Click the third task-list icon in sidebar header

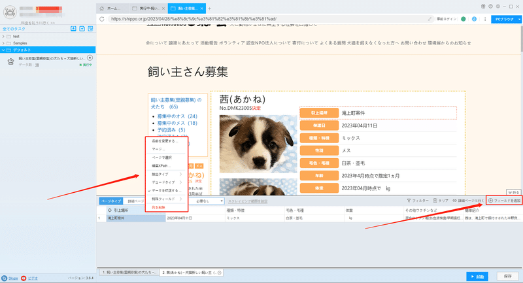click(90, 29)
